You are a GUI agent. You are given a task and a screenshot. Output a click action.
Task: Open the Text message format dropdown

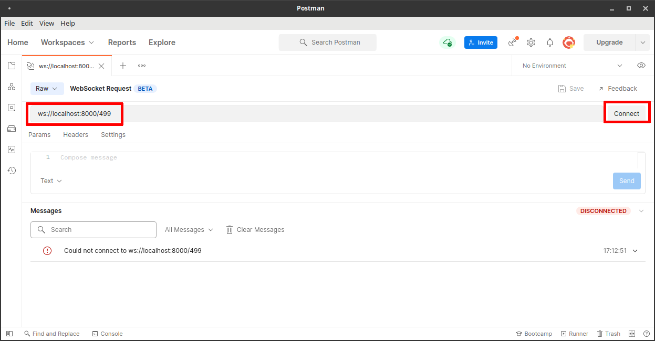51,181
